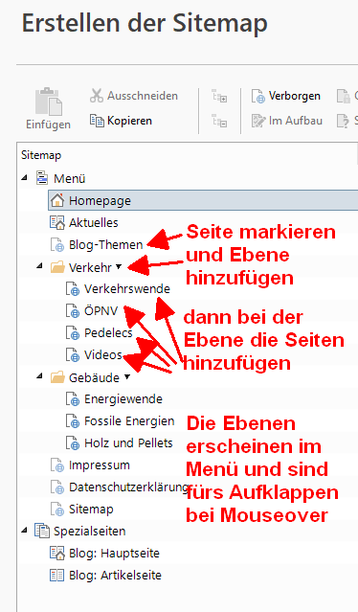Click the Ausschneiden label

pos(143,96)
